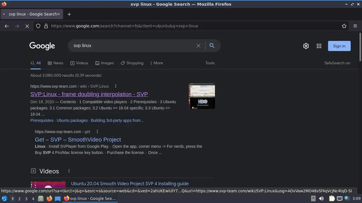Open clipboard manager tray icon
362x203 pixels.
[x=332, y=198]
